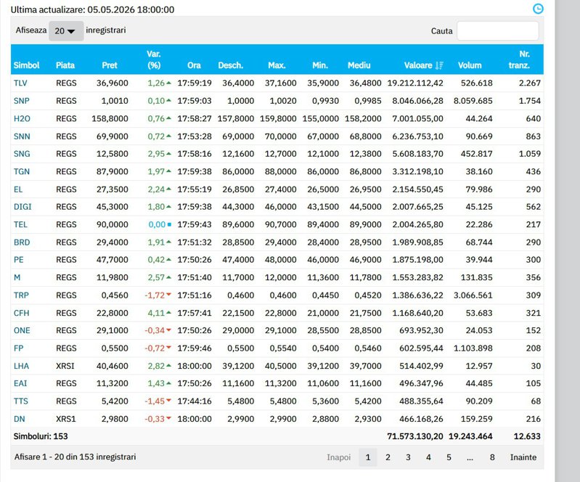The height and width of the screenshot is (482, 580).
Task: Open the LHA symbol link
Action: coord(21,366)
